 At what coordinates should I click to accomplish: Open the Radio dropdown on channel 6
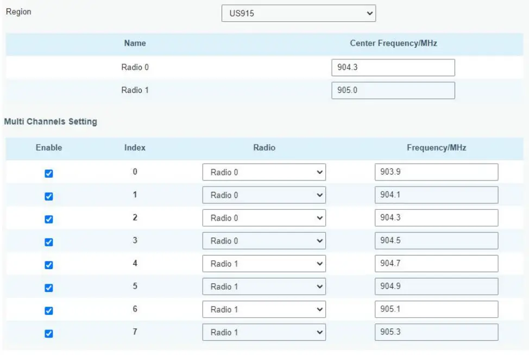coord(264,309)
